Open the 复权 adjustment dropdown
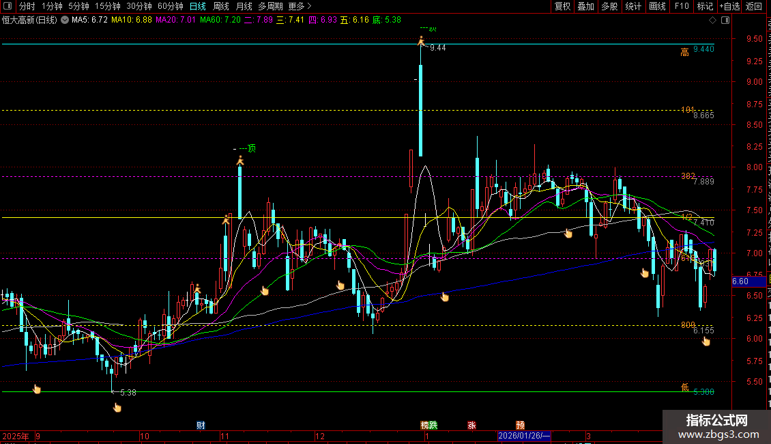This screenshot has width=771, height=444. point(562,6)
